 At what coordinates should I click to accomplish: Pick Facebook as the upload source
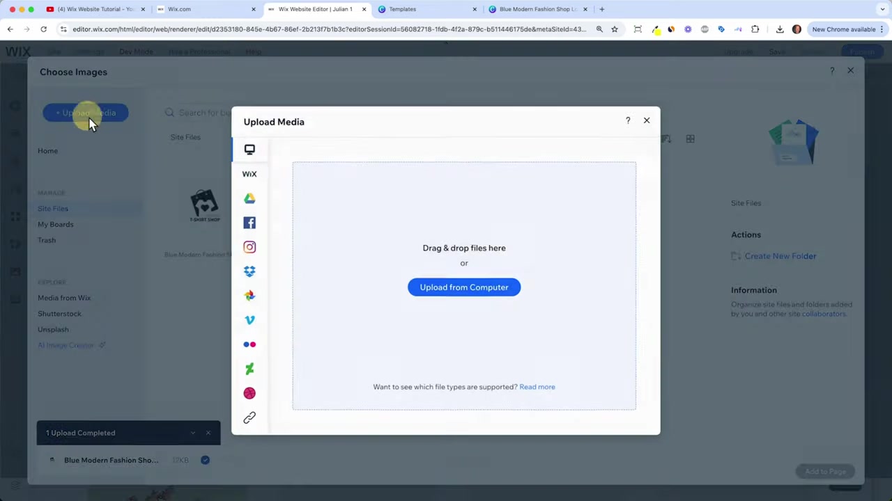(x=249, y=223)
